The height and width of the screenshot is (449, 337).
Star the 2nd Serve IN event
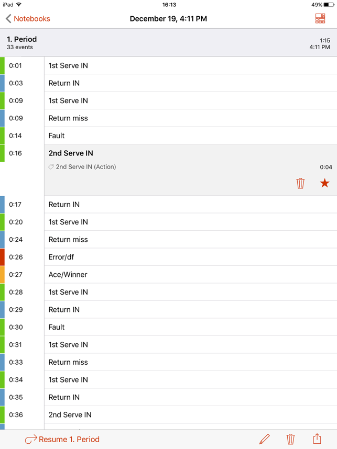point(324,183)
